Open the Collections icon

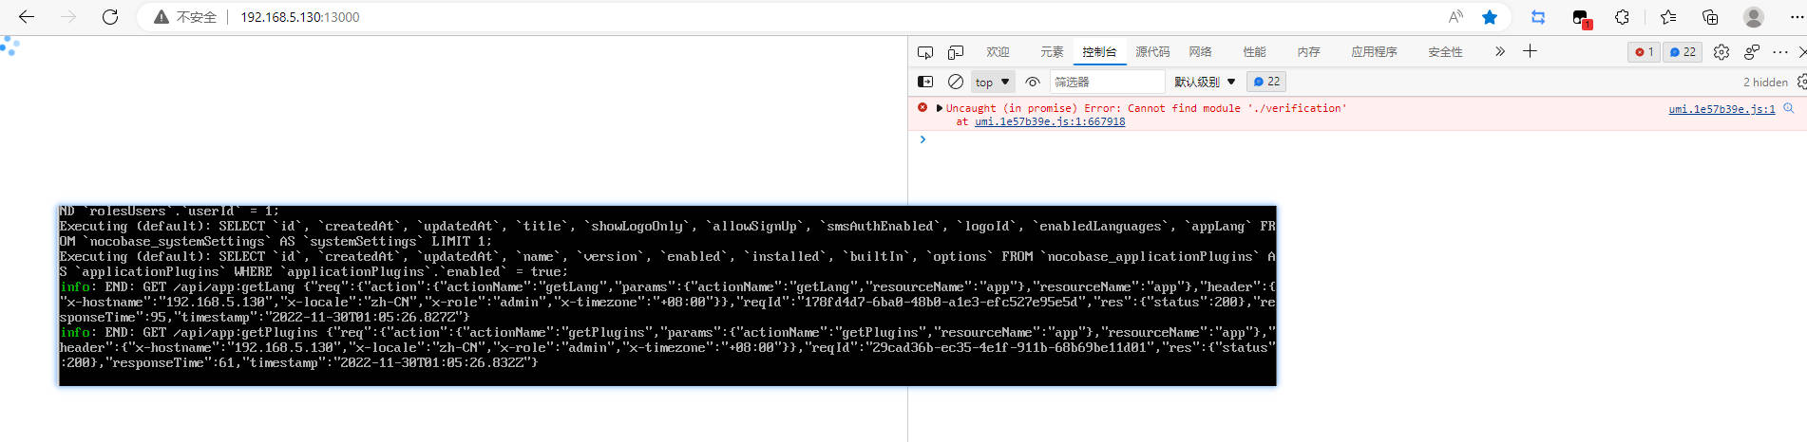[1710, 17]
